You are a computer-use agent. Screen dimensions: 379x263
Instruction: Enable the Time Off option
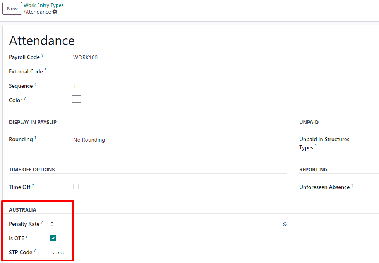pyautogui.click(x=76, y=187)
